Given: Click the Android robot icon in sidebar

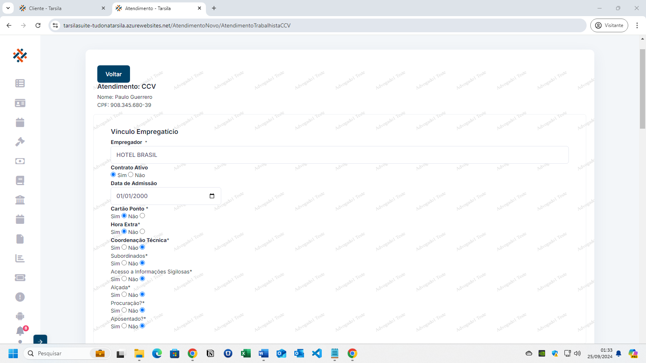Looking at the screenshot, I should pos(20,316).
